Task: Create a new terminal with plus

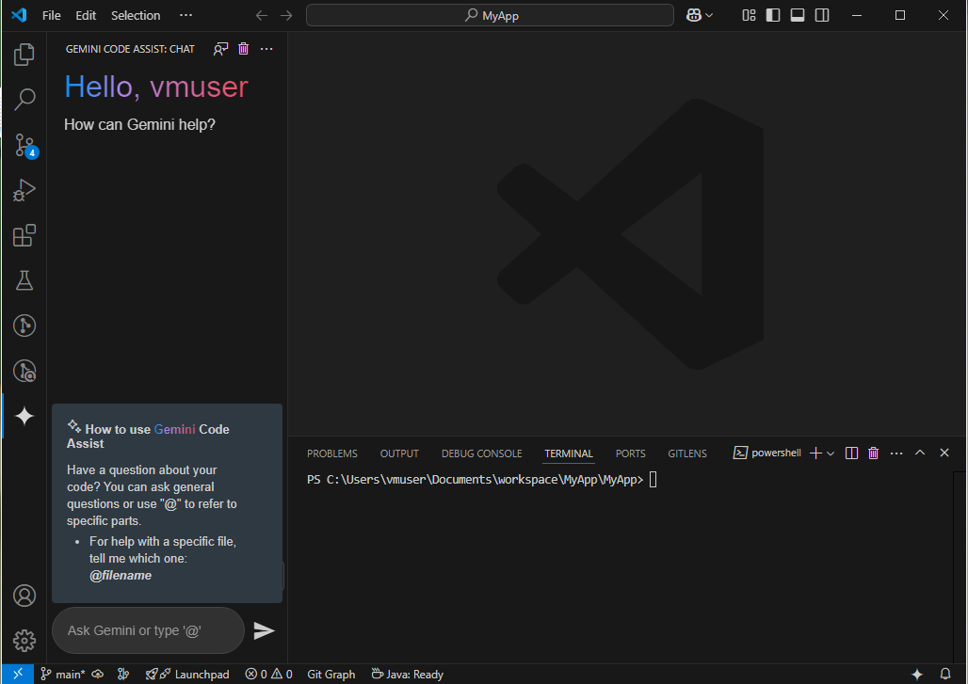Action: click(815, 453)
